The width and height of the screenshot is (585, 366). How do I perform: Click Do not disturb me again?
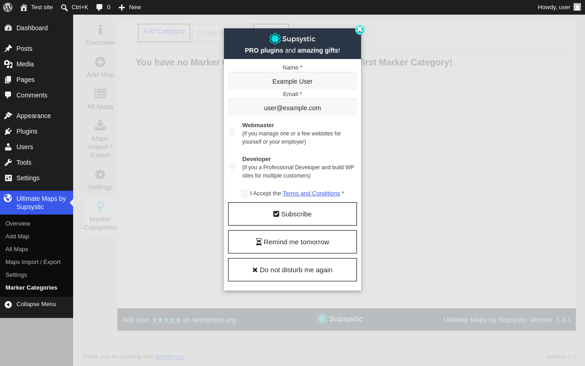point(292,270)
